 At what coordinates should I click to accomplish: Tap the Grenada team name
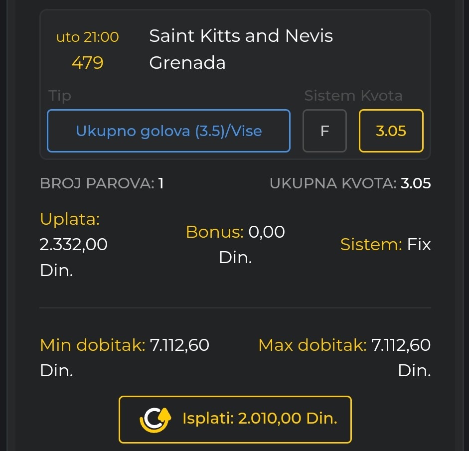pos(187,63)
